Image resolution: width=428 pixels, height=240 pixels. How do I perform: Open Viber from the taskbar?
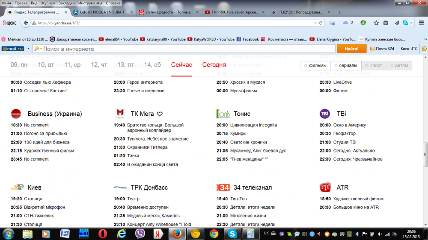click(140, 234)
